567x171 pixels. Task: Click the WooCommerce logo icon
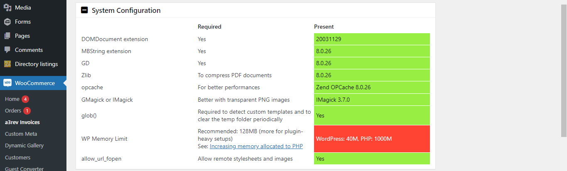pyautogui.click(x=7, y=83)
